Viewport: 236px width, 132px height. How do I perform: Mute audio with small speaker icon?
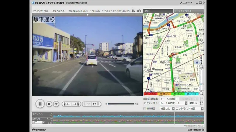click(106, 104)
